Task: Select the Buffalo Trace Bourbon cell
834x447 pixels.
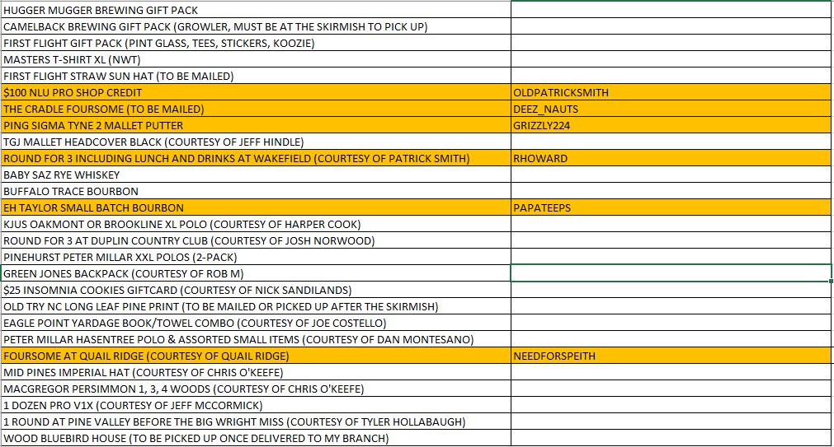Action: [256, 192]
